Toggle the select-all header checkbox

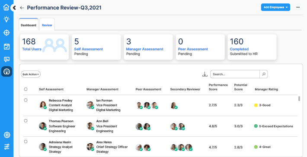pos(26,89)
